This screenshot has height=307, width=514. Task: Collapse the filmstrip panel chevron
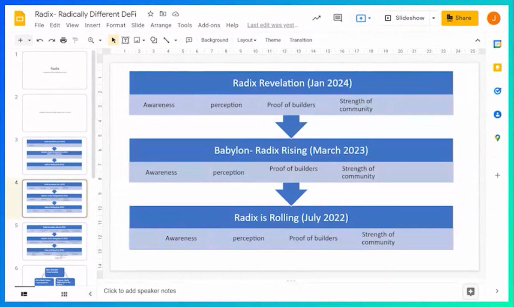[x=90, y=294]
